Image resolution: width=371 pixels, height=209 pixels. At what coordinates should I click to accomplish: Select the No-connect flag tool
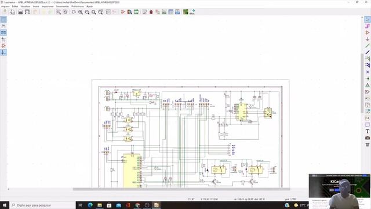coord(368,72)
